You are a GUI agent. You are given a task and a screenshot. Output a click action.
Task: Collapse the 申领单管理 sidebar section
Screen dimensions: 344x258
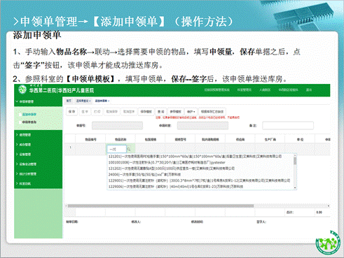point(38,101)
